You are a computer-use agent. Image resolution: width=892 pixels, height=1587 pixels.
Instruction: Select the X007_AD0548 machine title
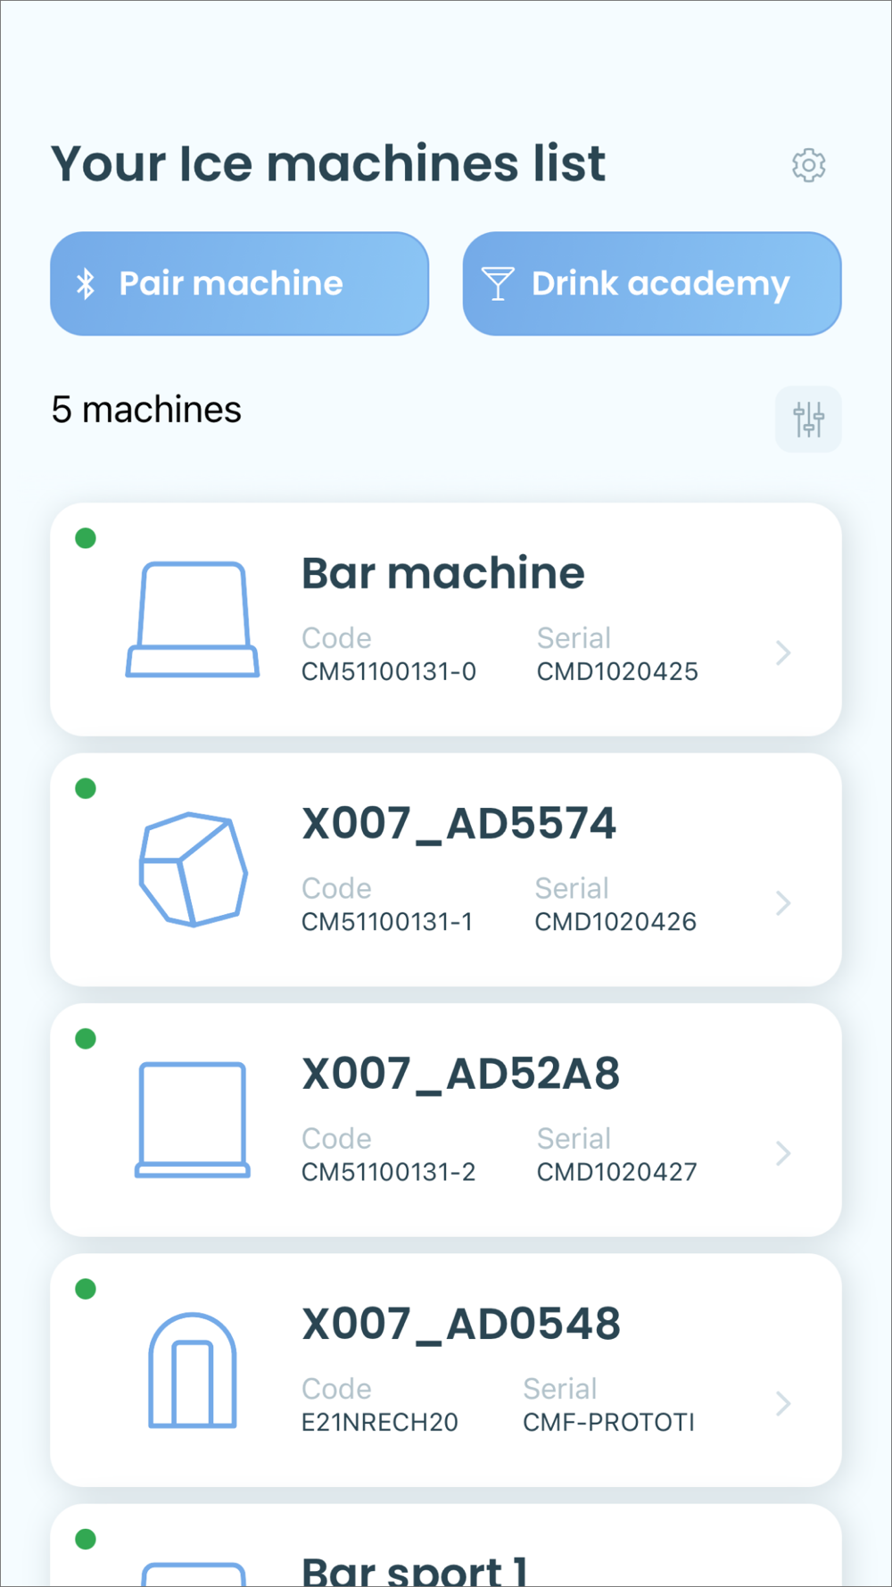[x=461, y=1324]
